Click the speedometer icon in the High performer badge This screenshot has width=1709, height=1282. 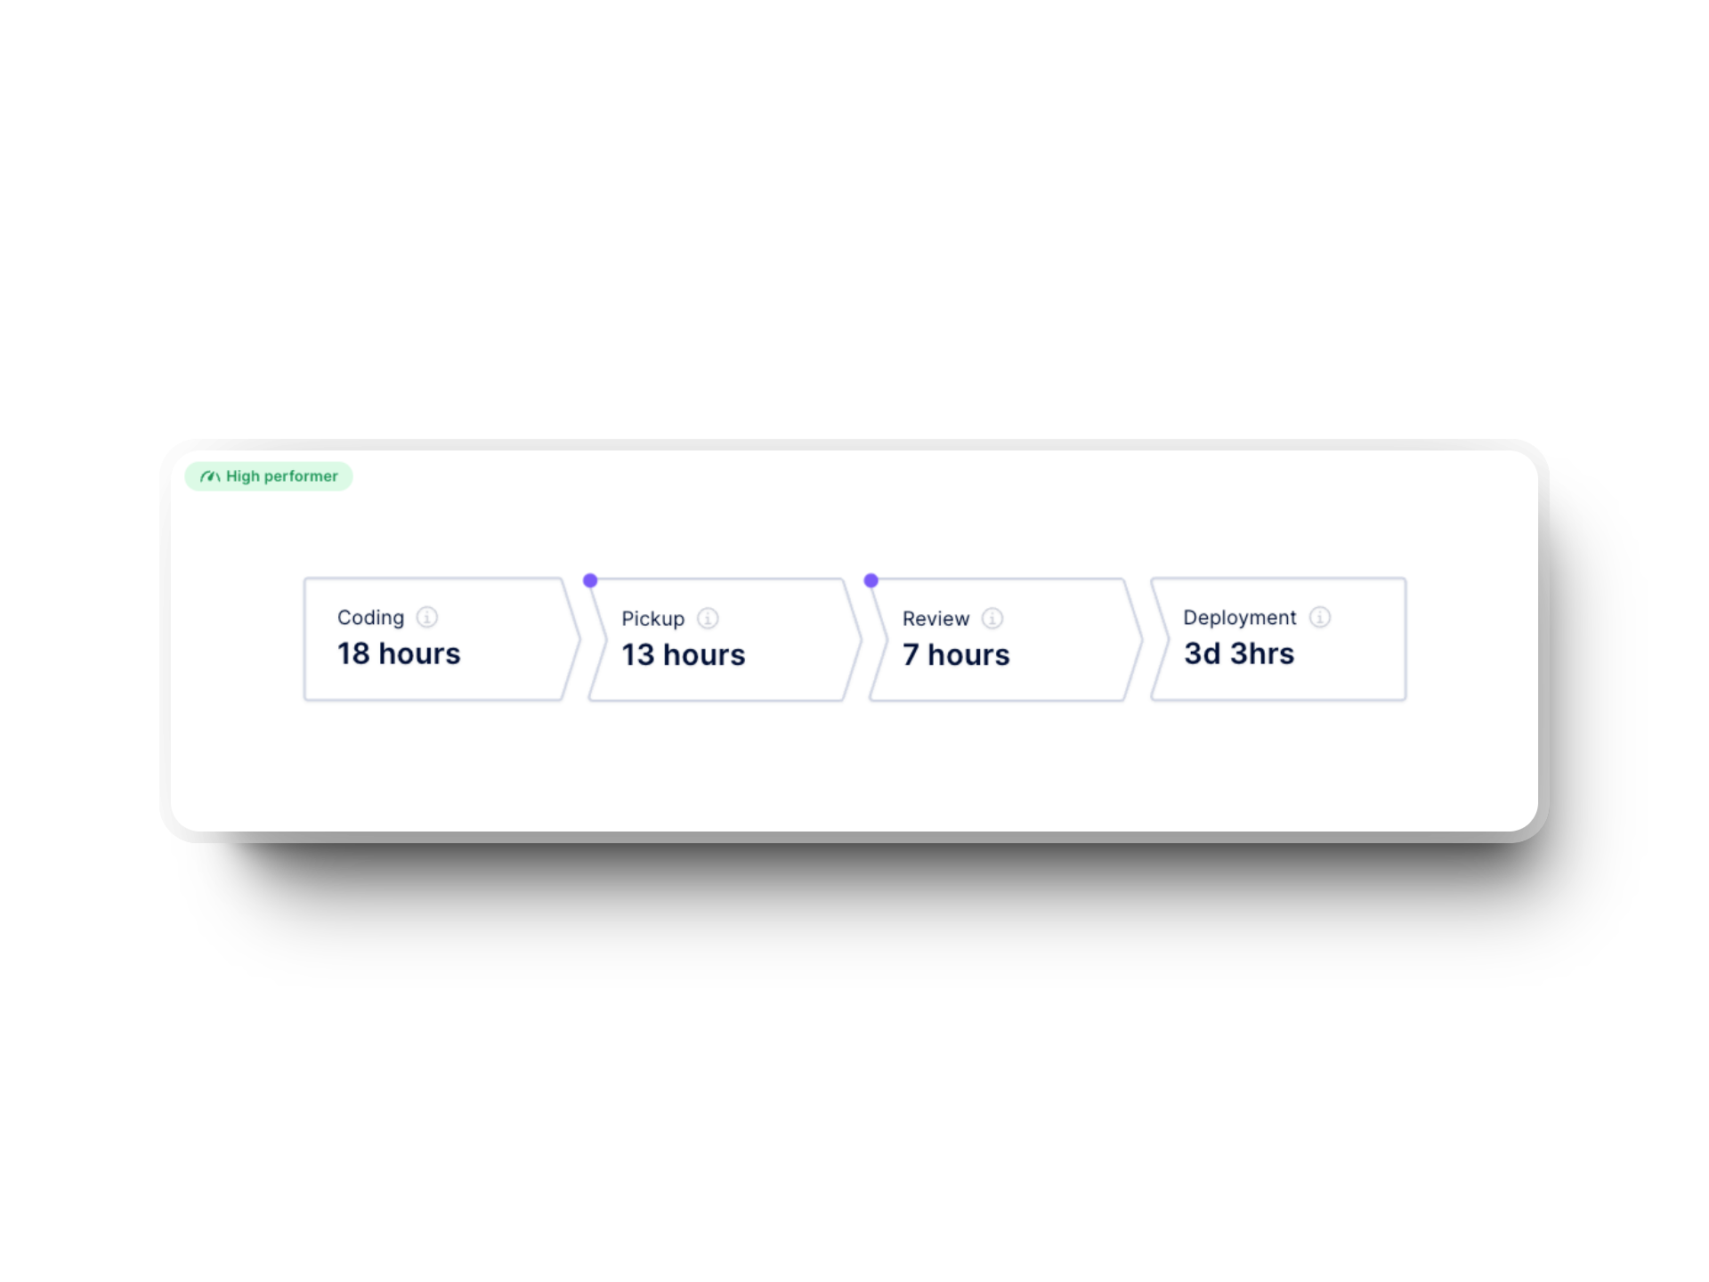210,476
